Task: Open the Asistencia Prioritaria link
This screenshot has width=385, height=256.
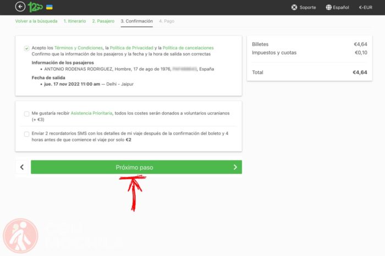Action: tap(91, 113)
